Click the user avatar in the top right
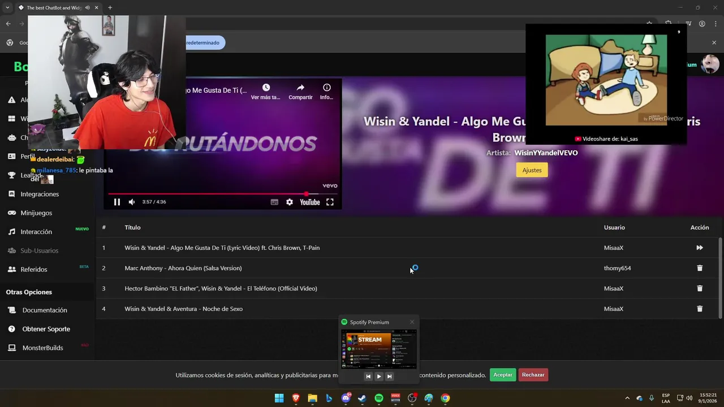The image size is (724, 407). click(x=710, y=64)
